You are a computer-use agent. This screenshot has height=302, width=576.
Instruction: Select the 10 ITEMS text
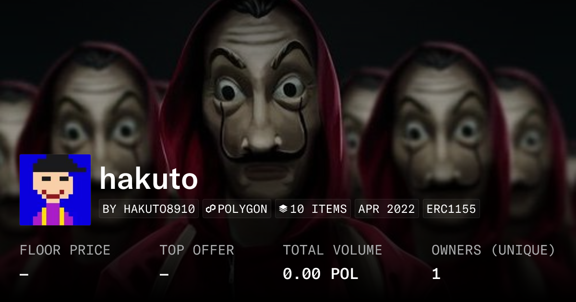pos(318,209)
